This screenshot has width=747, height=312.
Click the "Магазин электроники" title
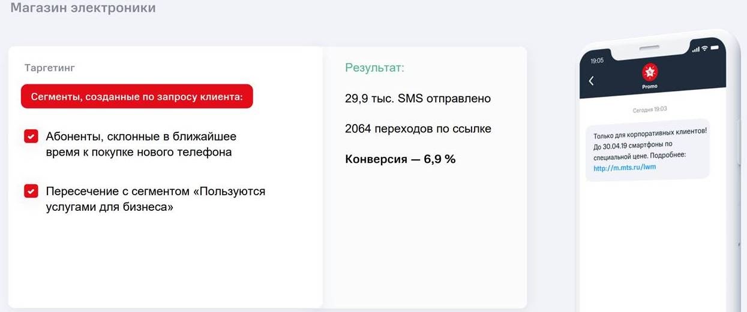[x=83, y=8]
